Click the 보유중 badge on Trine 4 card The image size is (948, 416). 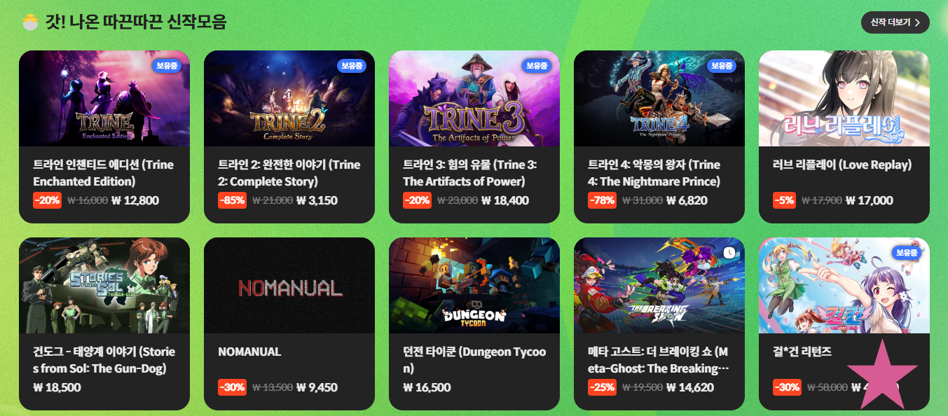point(722,66)
